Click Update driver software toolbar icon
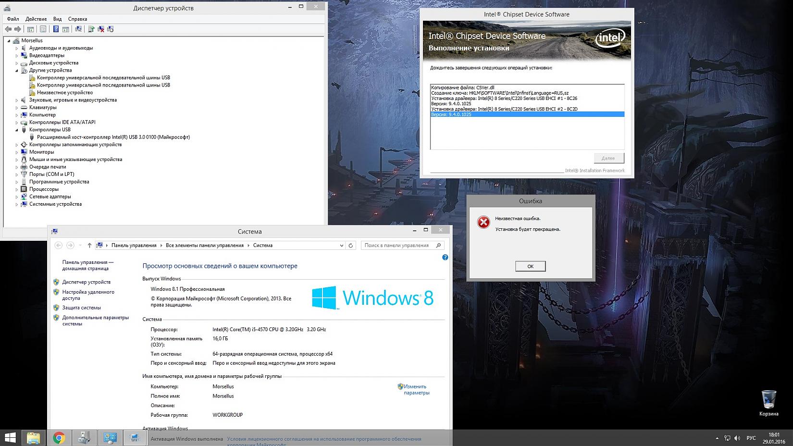The height and width of the screenshot is (446, 793). tap(91, 29)
